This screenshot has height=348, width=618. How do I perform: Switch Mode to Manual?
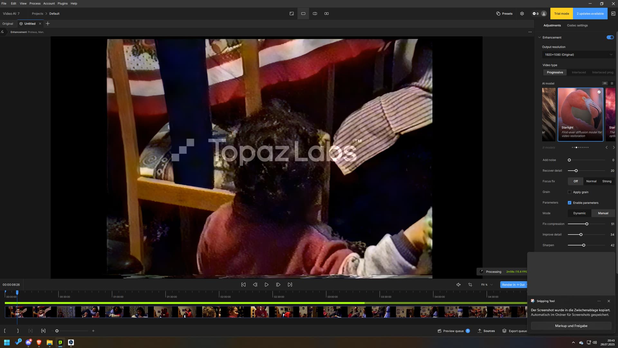[x=603, y=213]
